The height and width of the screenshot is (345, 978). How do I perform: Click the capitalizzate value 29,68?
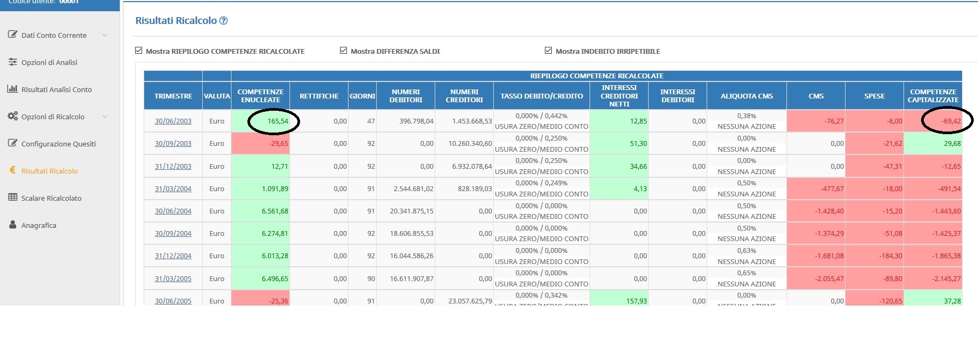[x=952, y=143]
